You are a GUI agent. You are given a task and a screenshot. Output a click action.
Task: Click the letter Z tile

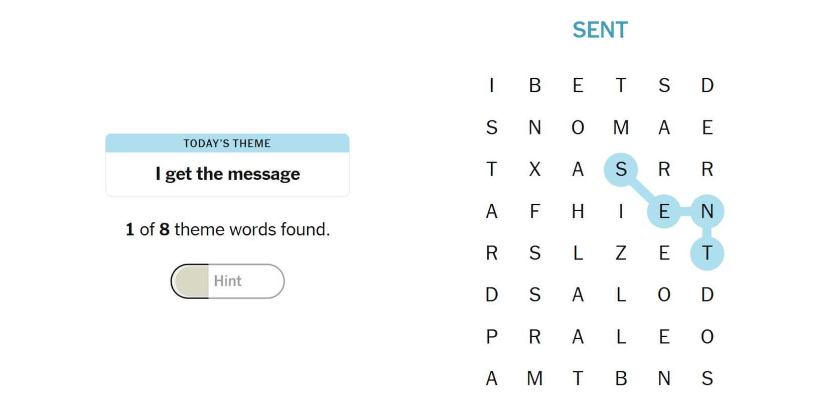621,253
